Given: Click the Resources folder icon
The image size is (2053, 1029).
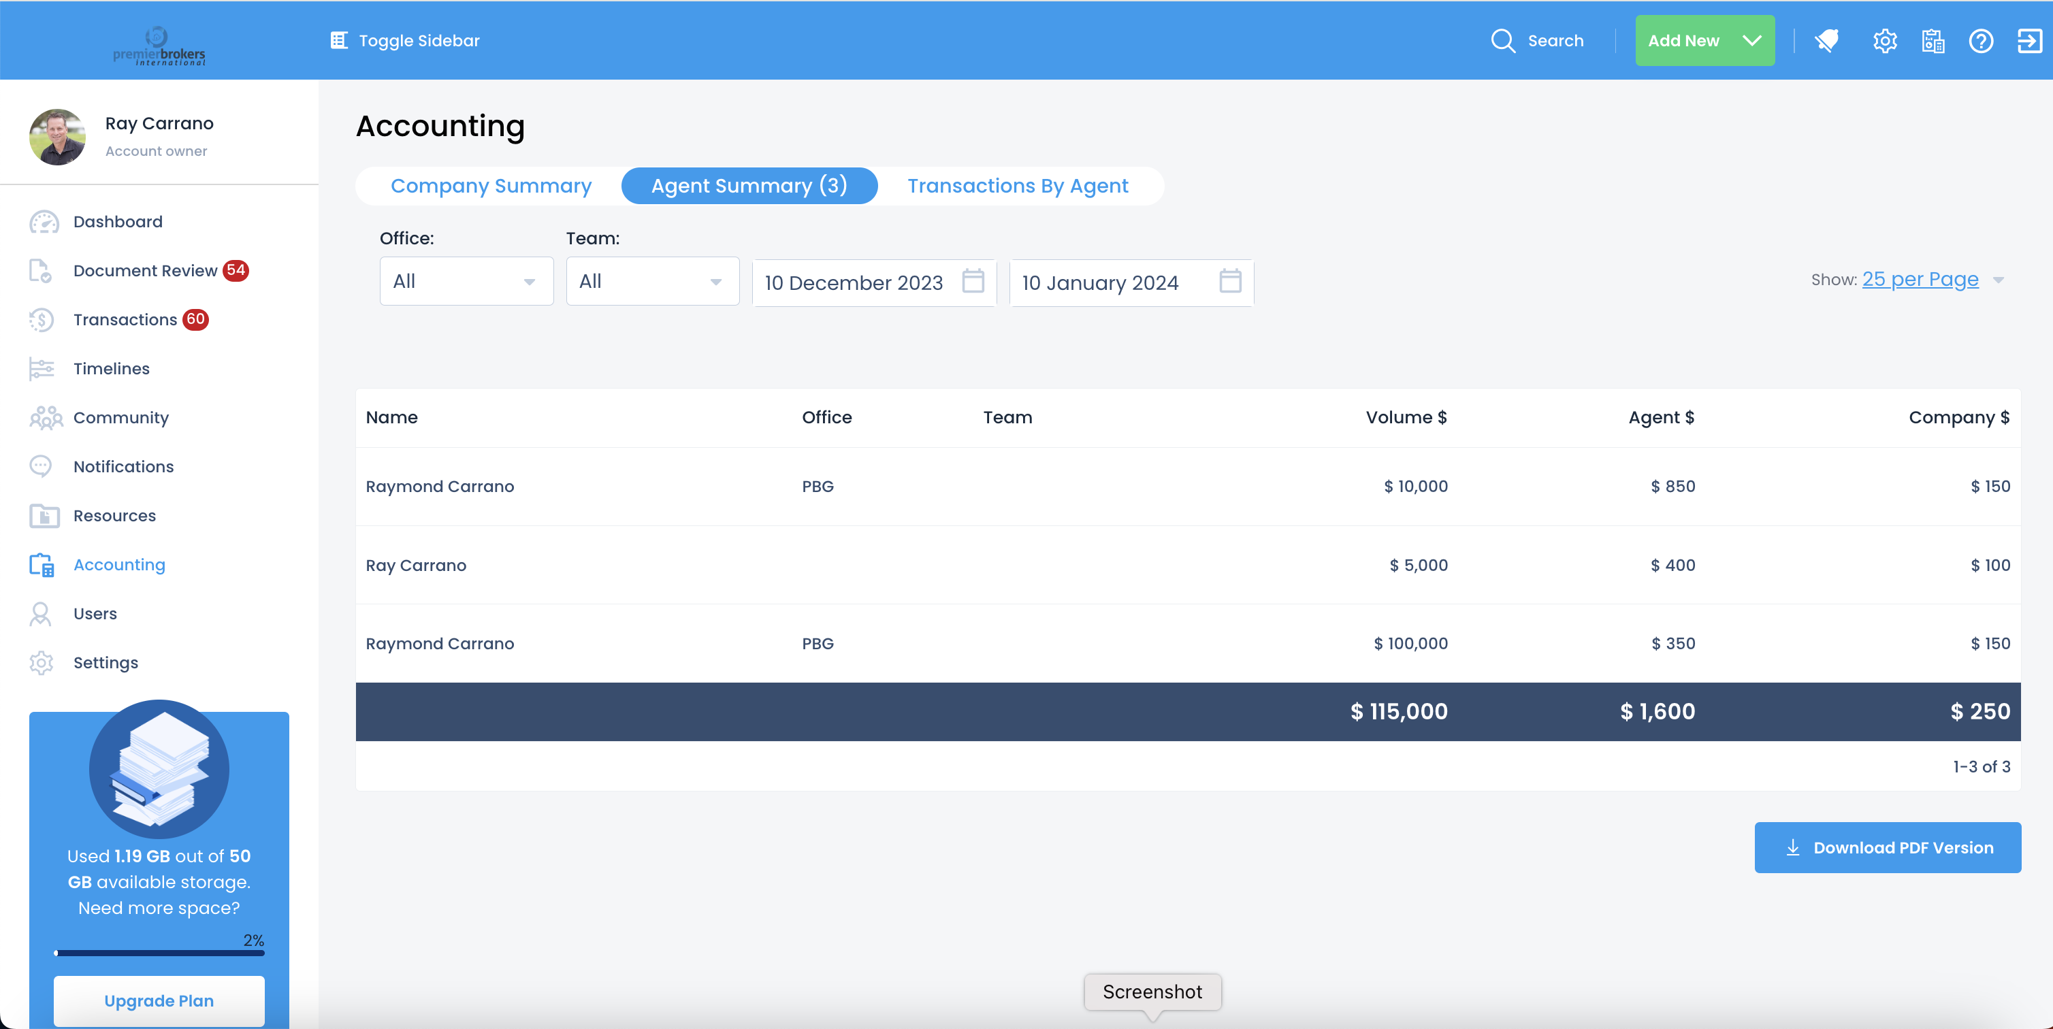Looking at the screenshot, I should (x=44, y=516).
